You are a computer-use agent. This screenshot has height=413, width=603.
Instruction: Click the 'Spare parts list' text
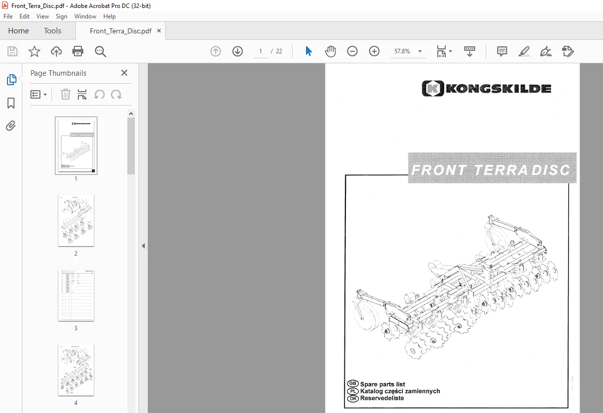tap(382, 384)
